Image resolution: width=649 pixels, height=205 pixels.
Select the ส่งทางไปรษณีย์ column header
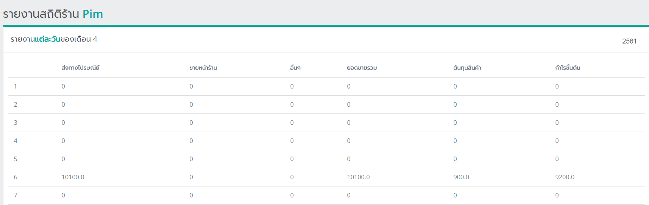[x=80, y=68]
